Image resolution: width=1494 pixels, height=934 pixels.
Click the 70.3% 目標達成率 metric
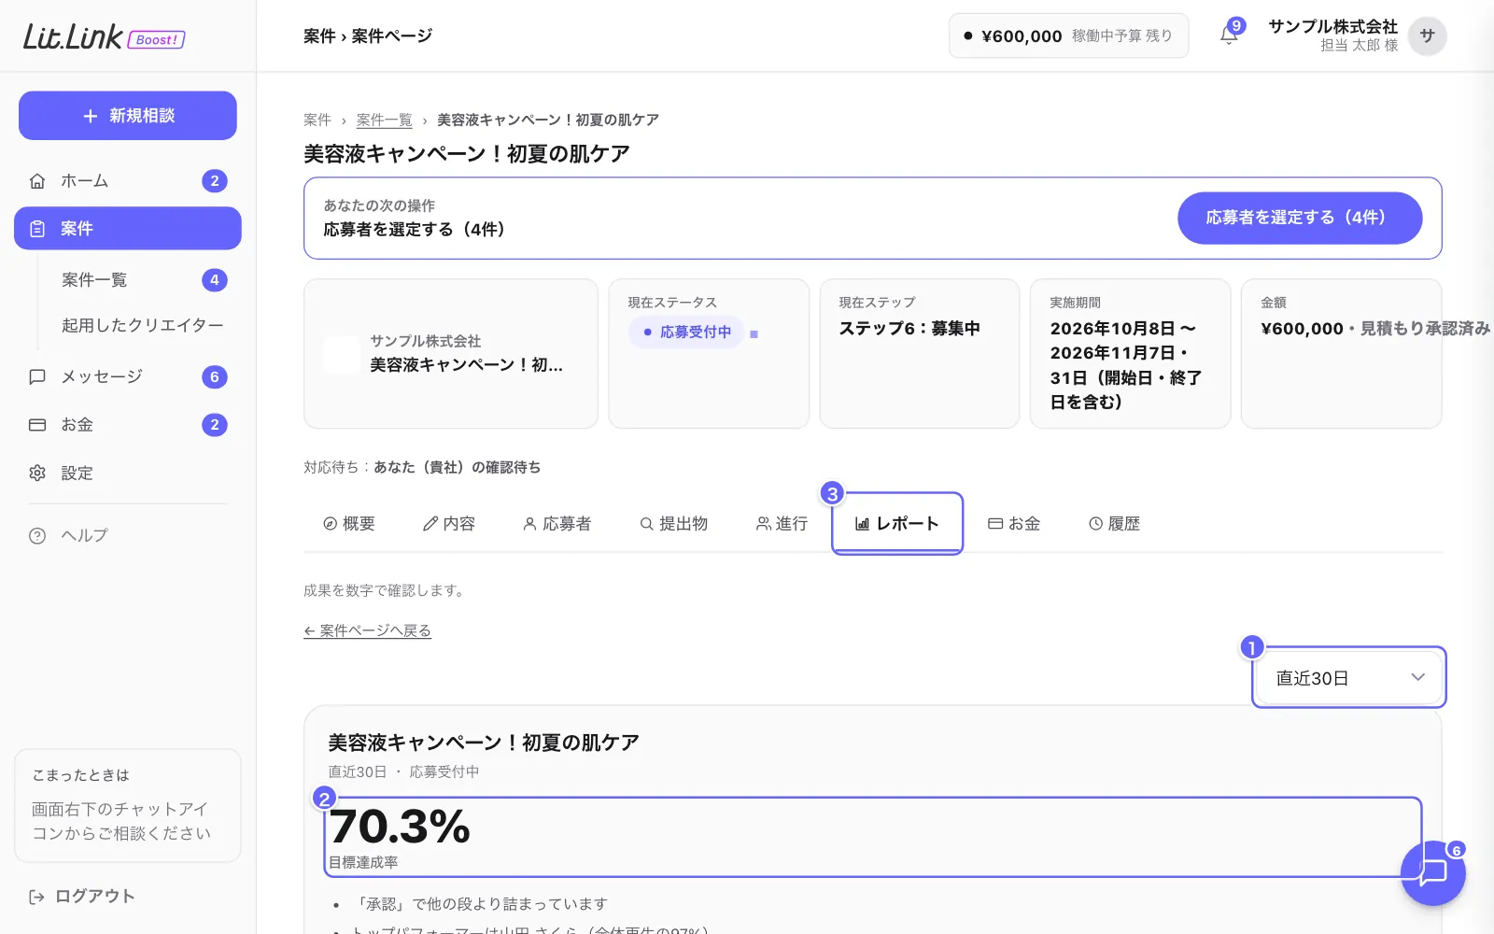pos(873,838)
